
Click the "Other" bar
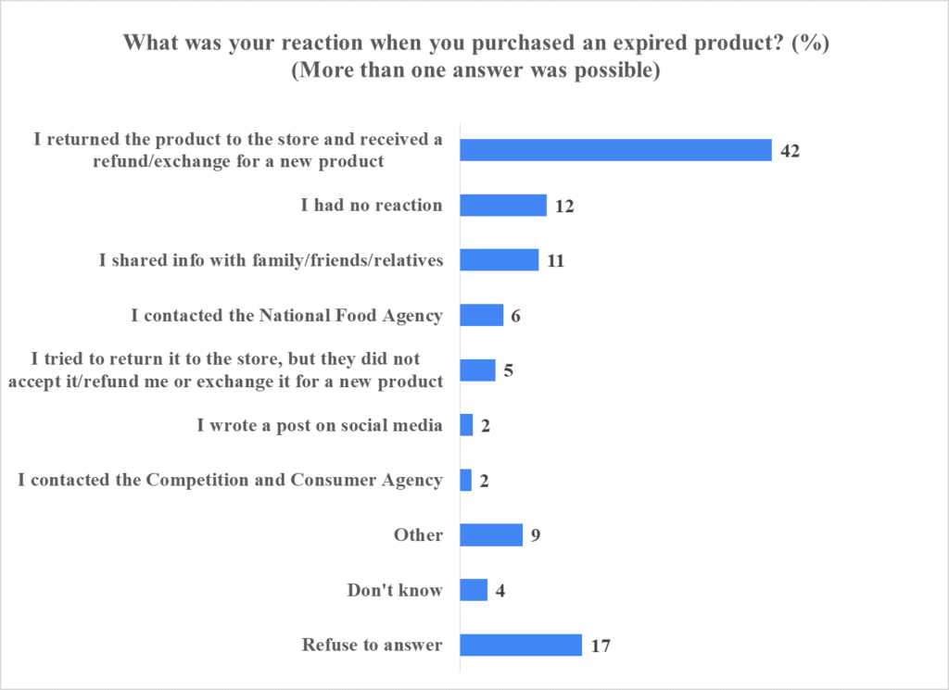(x=491, y=534)
